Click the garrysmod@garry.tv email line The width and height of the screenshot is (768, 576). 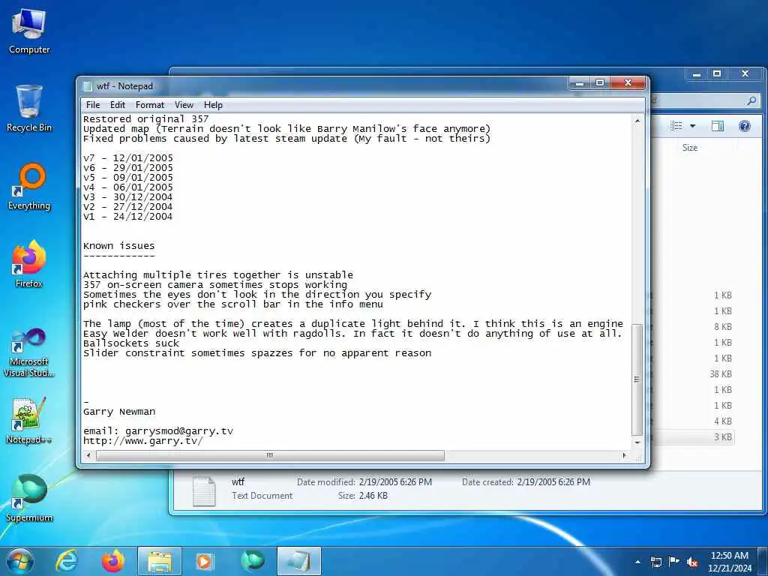(x=157, y=431)
